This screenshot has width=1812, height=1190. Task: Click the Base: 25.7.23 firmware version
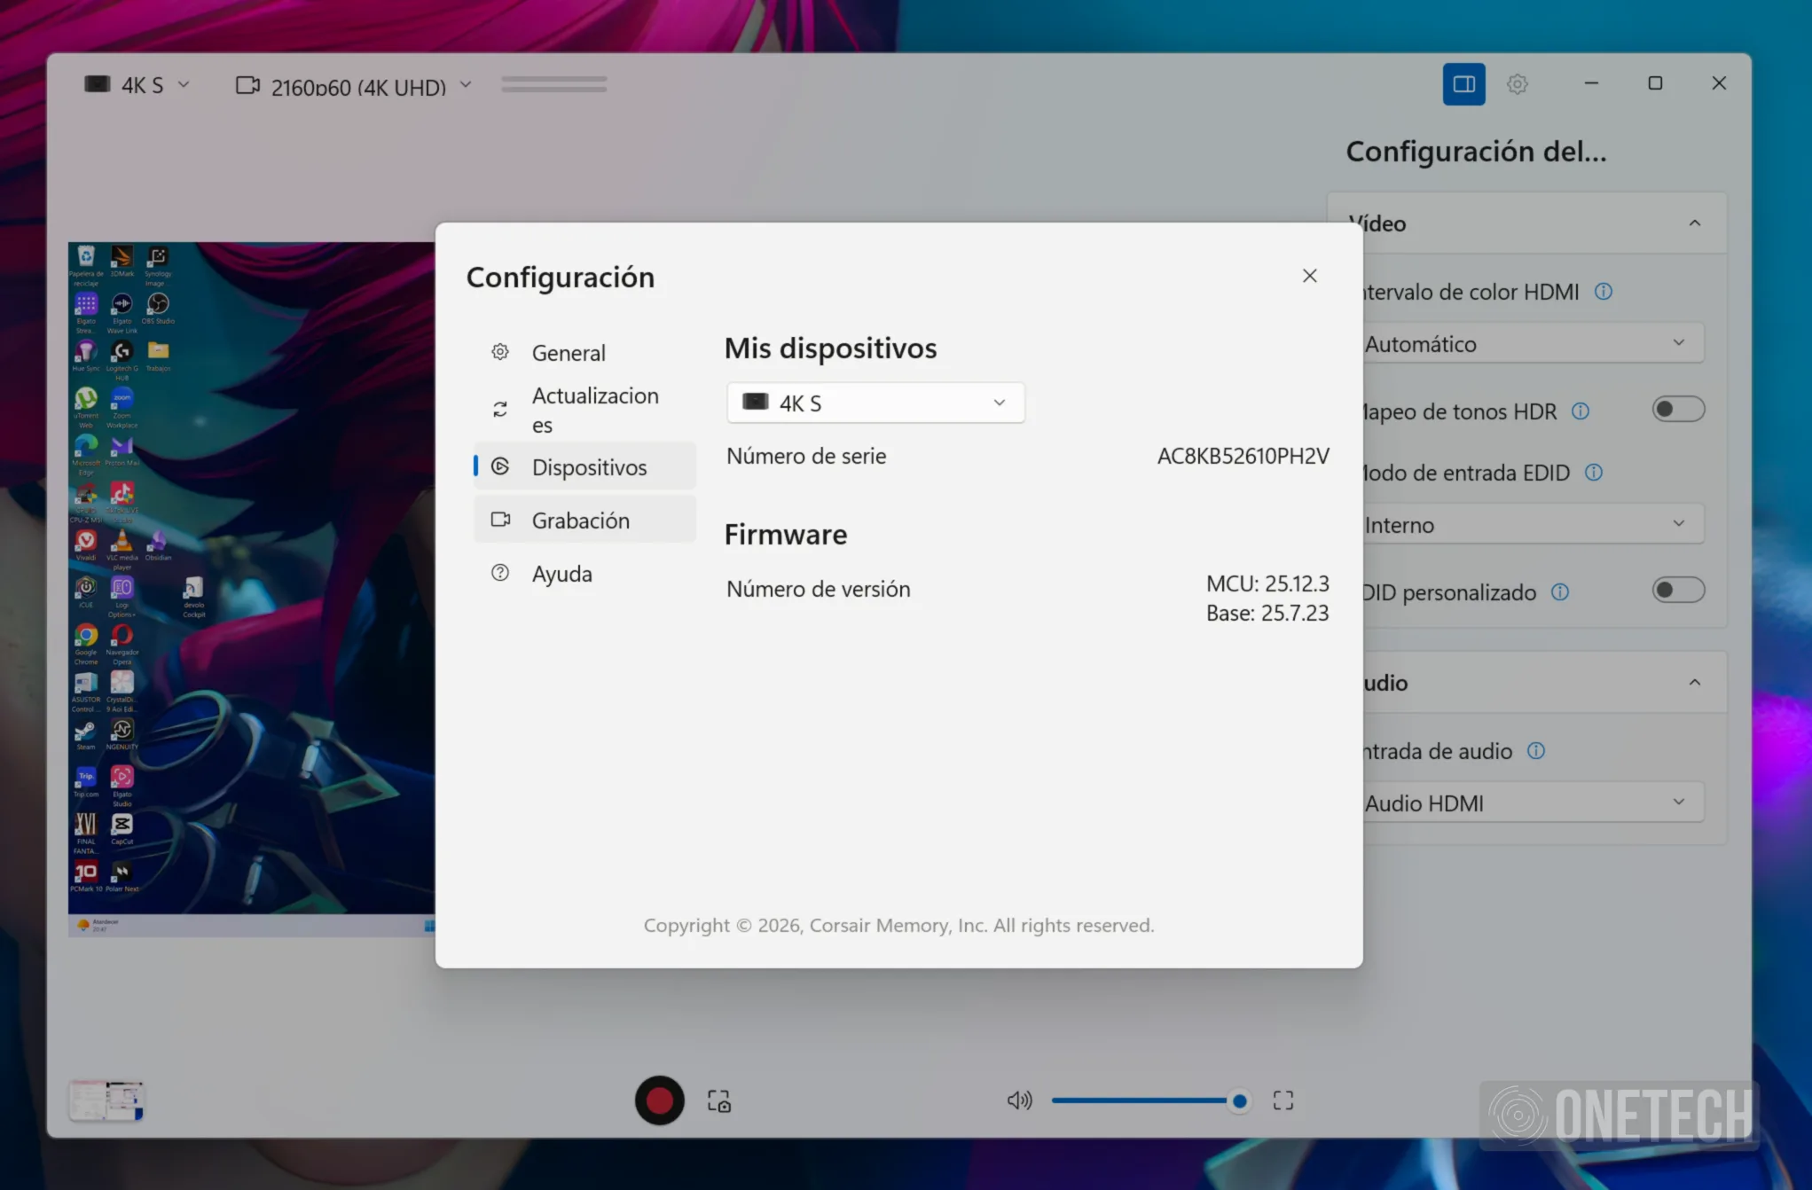1267,613
